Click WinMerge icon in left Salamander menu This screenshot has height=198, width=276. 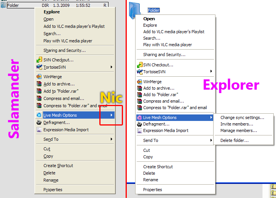click(x=39, y=77)
